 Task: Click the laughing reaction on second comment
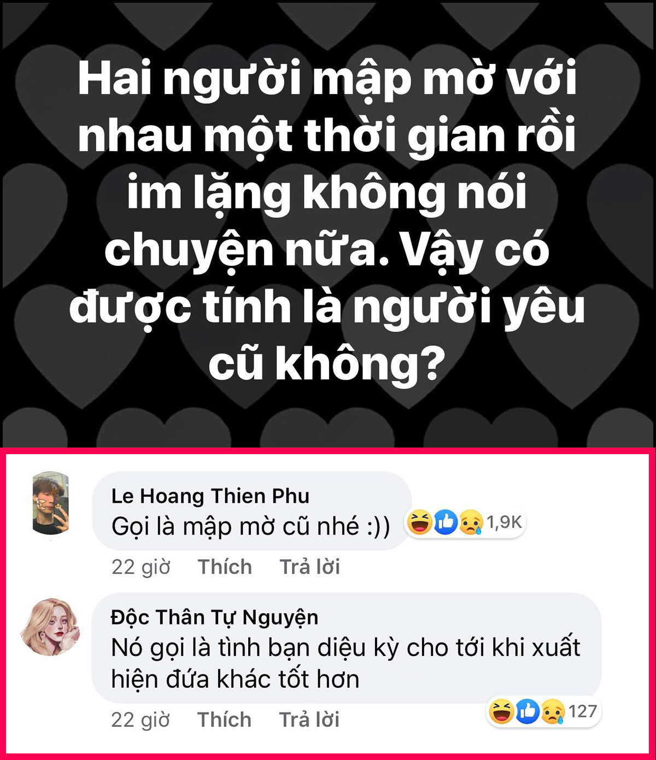point(501,712)
